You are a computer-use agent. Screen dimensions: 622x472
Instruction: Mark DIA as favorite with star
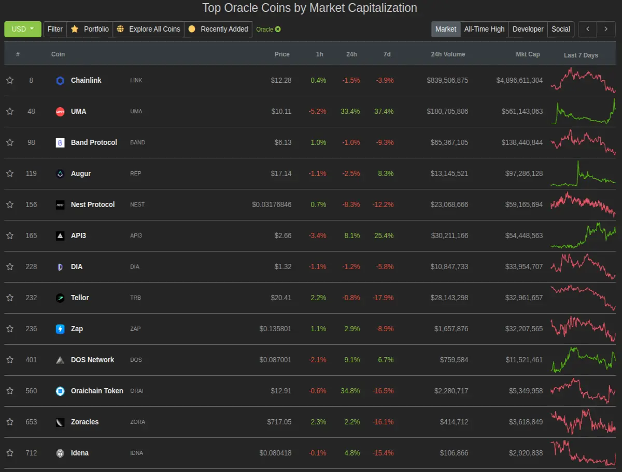(10, 267)
